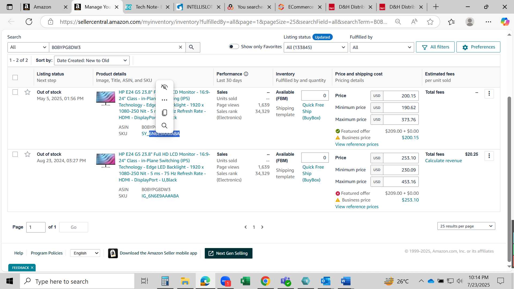Image resolution: width=514 pixels, height=289 pixels.
Task: Open the search field 'All' dropdown
Action: [28, 47]
